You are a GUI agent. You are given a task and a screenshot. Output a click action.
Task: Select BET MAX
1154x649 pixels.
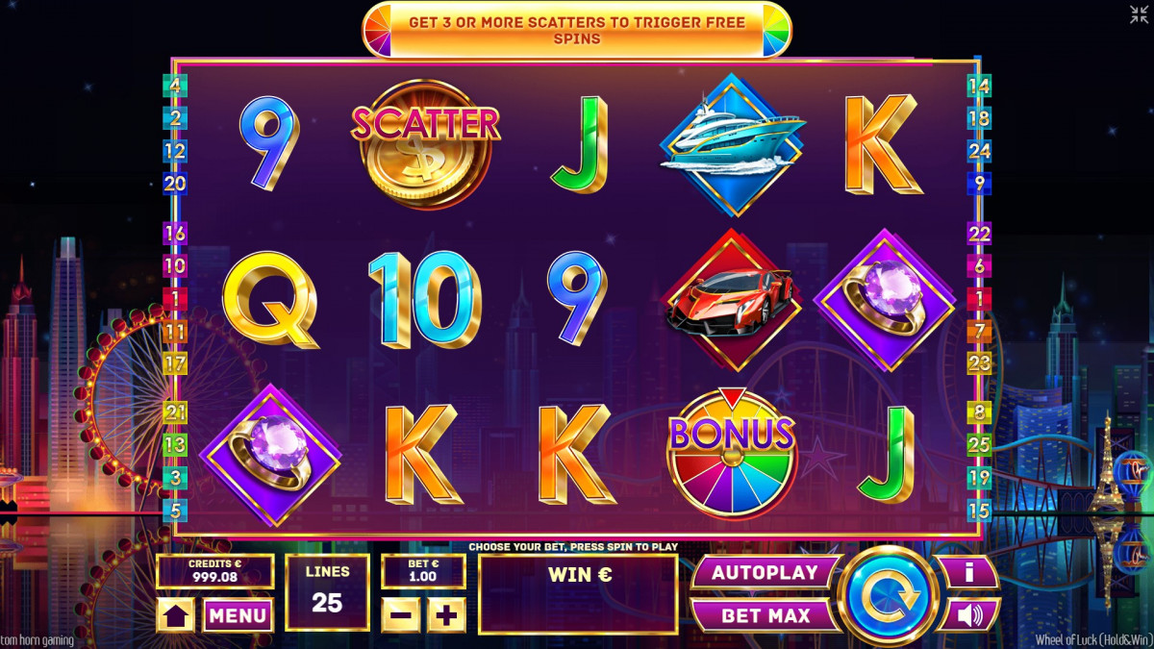pyautogui.click(x=765, y=615)
